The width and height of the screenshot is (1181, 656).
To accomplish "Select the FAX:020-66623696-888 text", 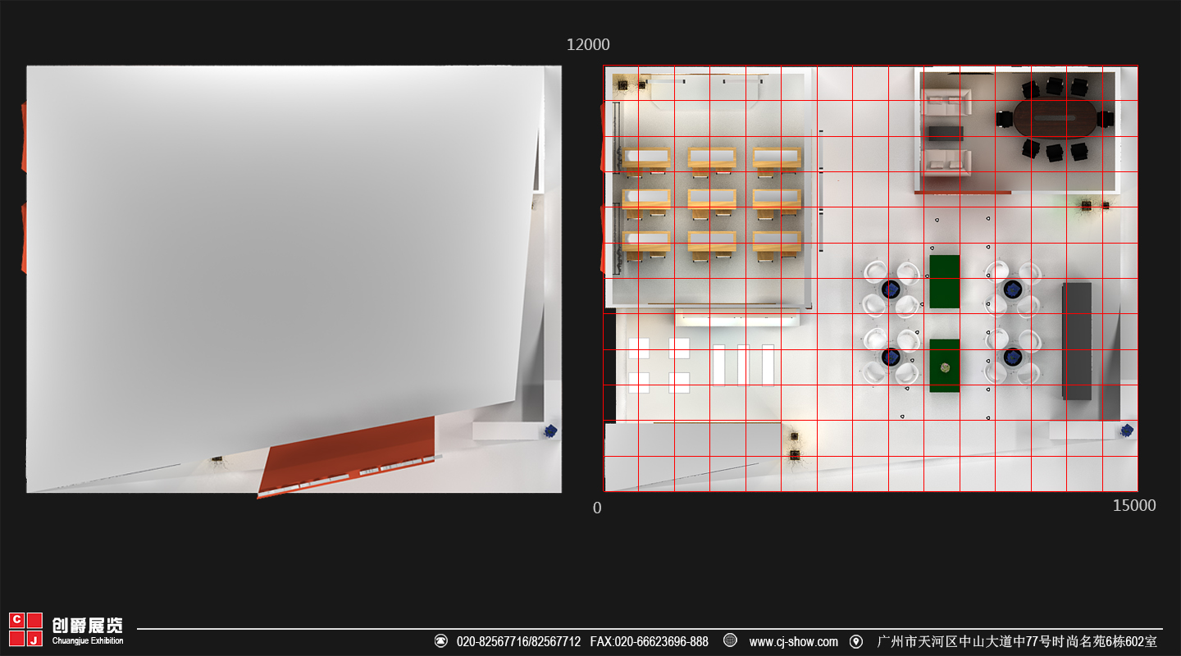I will pos(650,641).
